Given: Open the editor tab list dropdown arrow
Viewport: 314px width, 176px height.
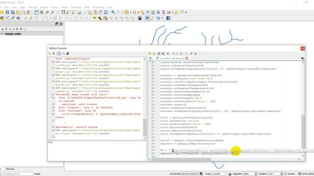Looking at the screenshot, I should [x=302, y=59].
